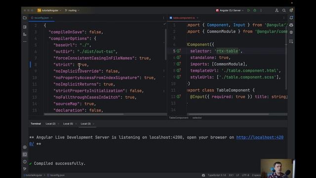Click "strictPropertyInitialization" in tsconfig
This screenshot has height=178, width=316.
point(89,90)
